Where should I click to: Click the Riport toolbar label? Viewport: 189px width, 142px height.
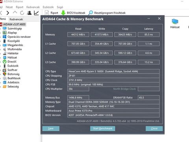coord(54,13)
